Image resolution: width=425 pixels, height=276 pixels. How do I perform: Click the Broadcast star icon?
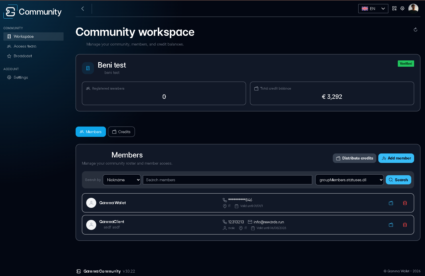(x=9, y=56)
